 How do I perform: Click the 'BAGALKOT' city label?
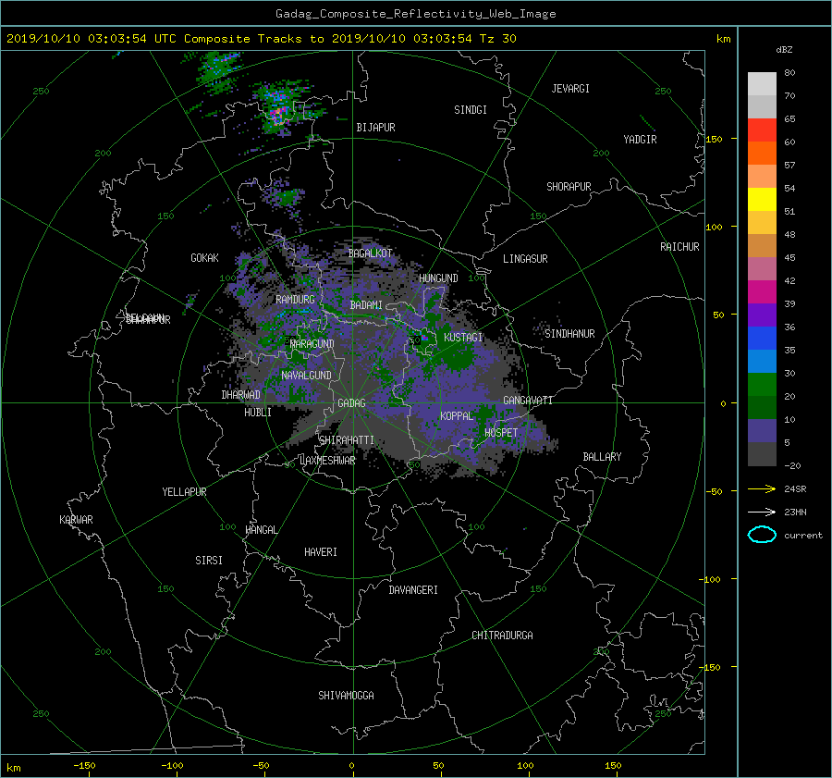pyautogui.click(x=371, y=253)
